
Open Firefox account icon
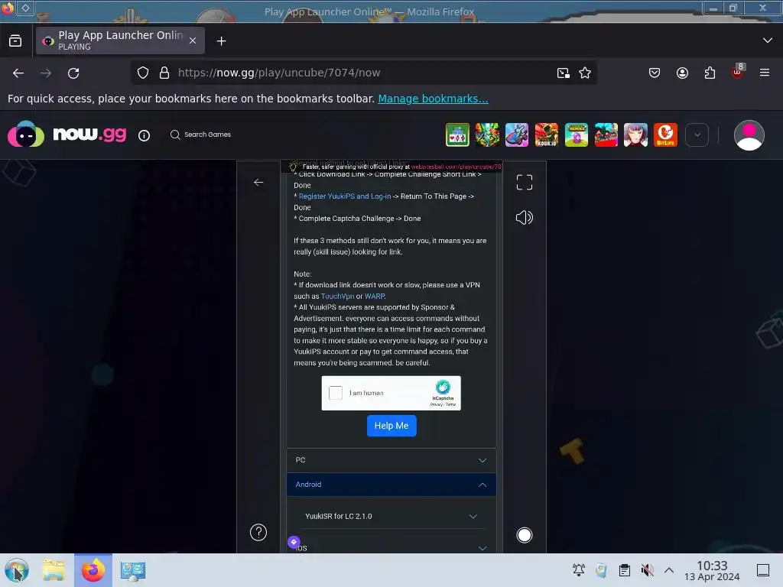click(x=682, y=73)
